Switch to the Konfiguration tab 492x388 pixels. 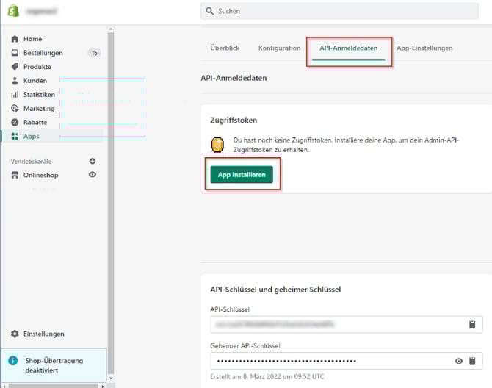coord(279,48)
